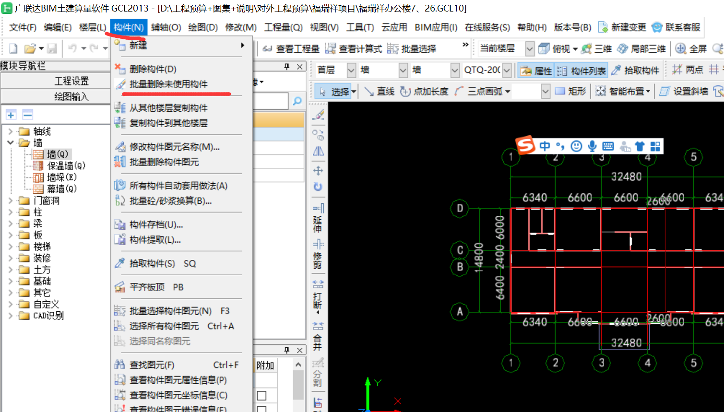Select the 直线 drawing tool

point(379,91)
